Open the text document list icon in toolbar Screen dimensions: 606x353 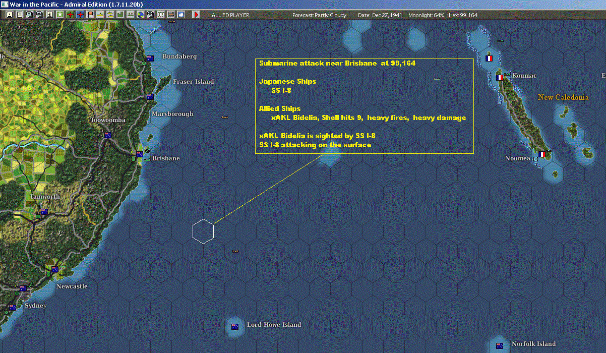pyautogui.click(x=20, y=15)
